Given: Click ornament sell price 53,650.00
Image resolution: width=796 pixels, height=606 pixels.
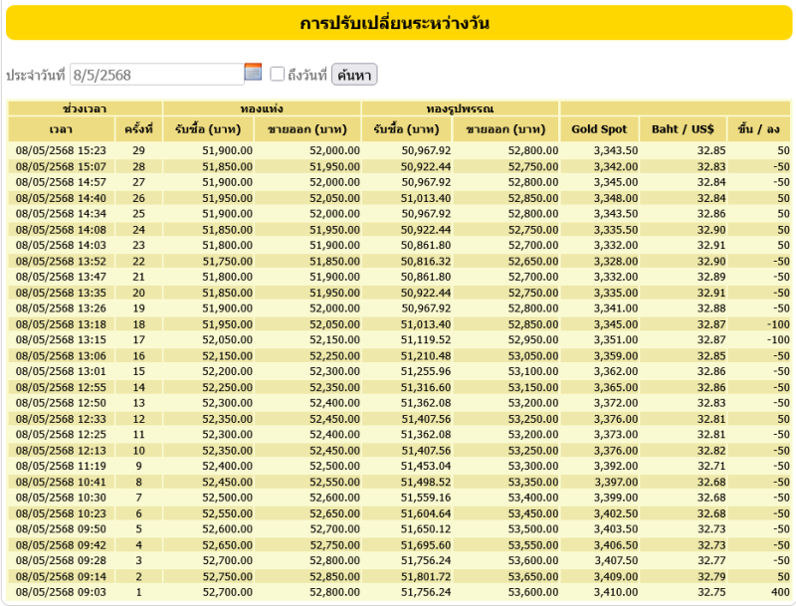Looking at the screenshot, I should (x=533, y=576).
